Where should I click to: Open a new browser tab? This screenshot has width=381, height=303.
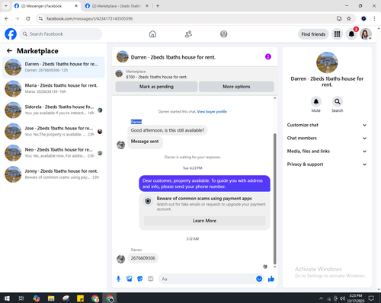158,5
